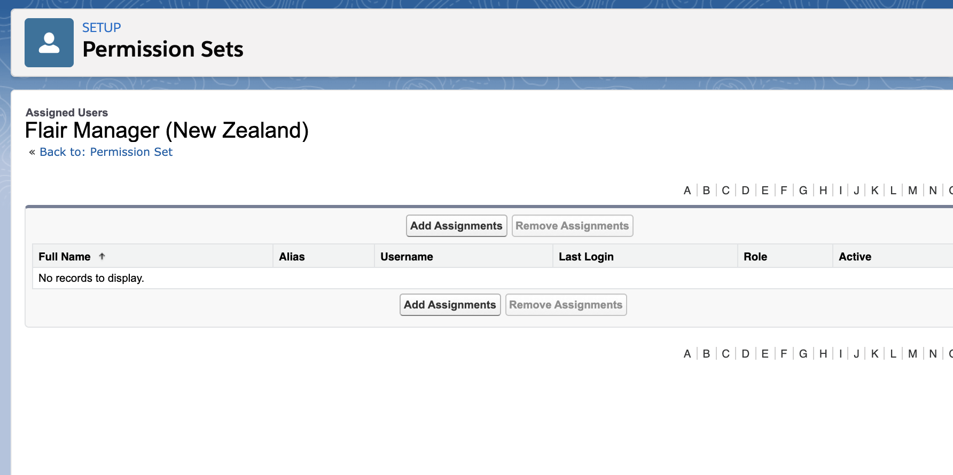The height and width of the screenshot is (475, 953).
Task: Sort by the Last Login column header
Action: tap(586, 257)
